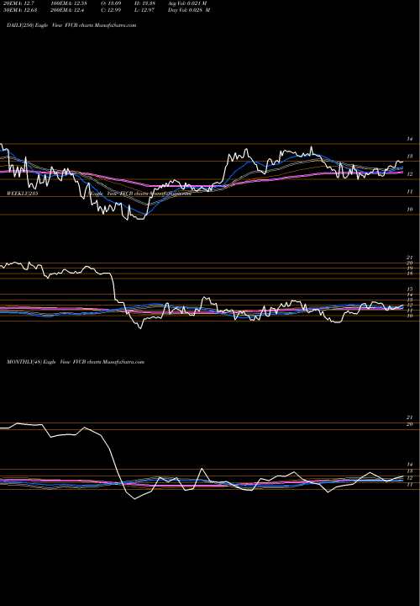Click the 20EMA: 12.7 value
This screenshot has height=606, width=420.
pyautogui.click(x=19, y=3)
